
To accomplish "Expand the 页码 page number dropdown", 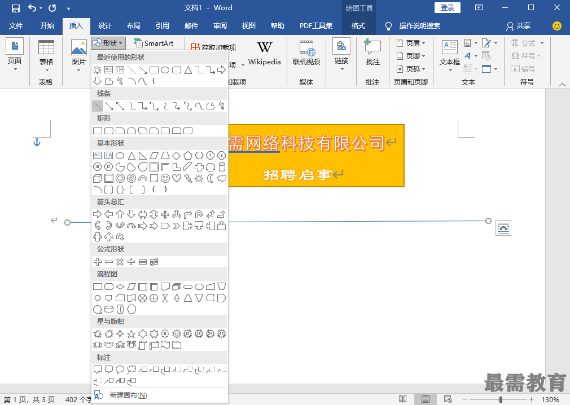I will click(411, 69).
